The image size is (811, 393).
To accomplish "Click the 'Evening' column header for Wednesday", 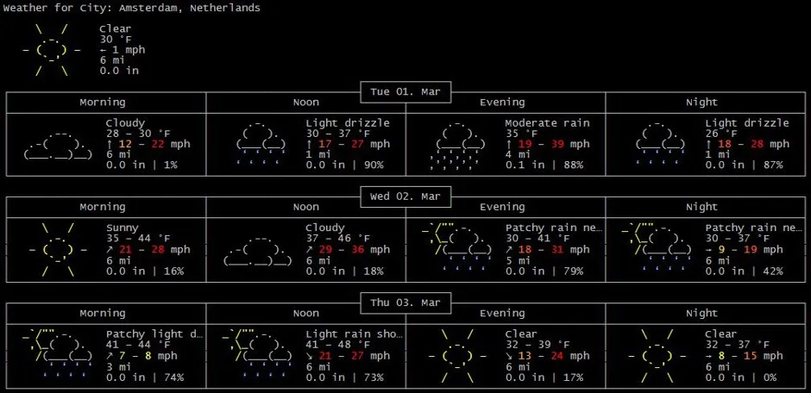I will (x=502, y=207).
